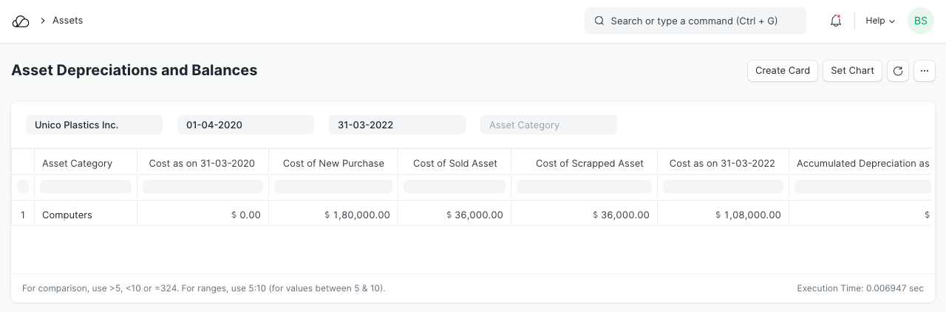The width and height of the screenshot is (946, 312).
Task: Click the refresh report icon
Action: (898, 71)
